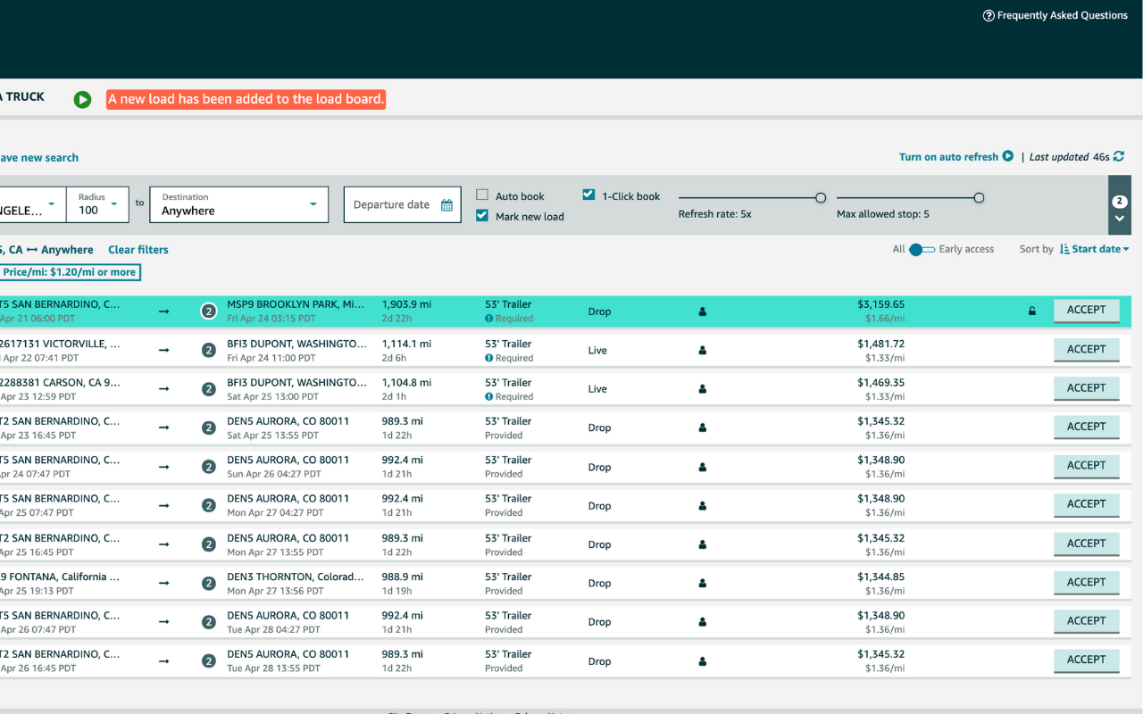
Task: Click Required info icon on $1,481.72 row
Action: 489,358
